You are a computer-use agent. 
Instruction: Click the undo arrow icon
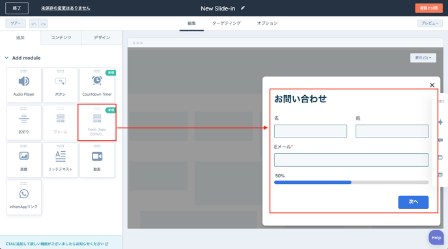[34, 23]
